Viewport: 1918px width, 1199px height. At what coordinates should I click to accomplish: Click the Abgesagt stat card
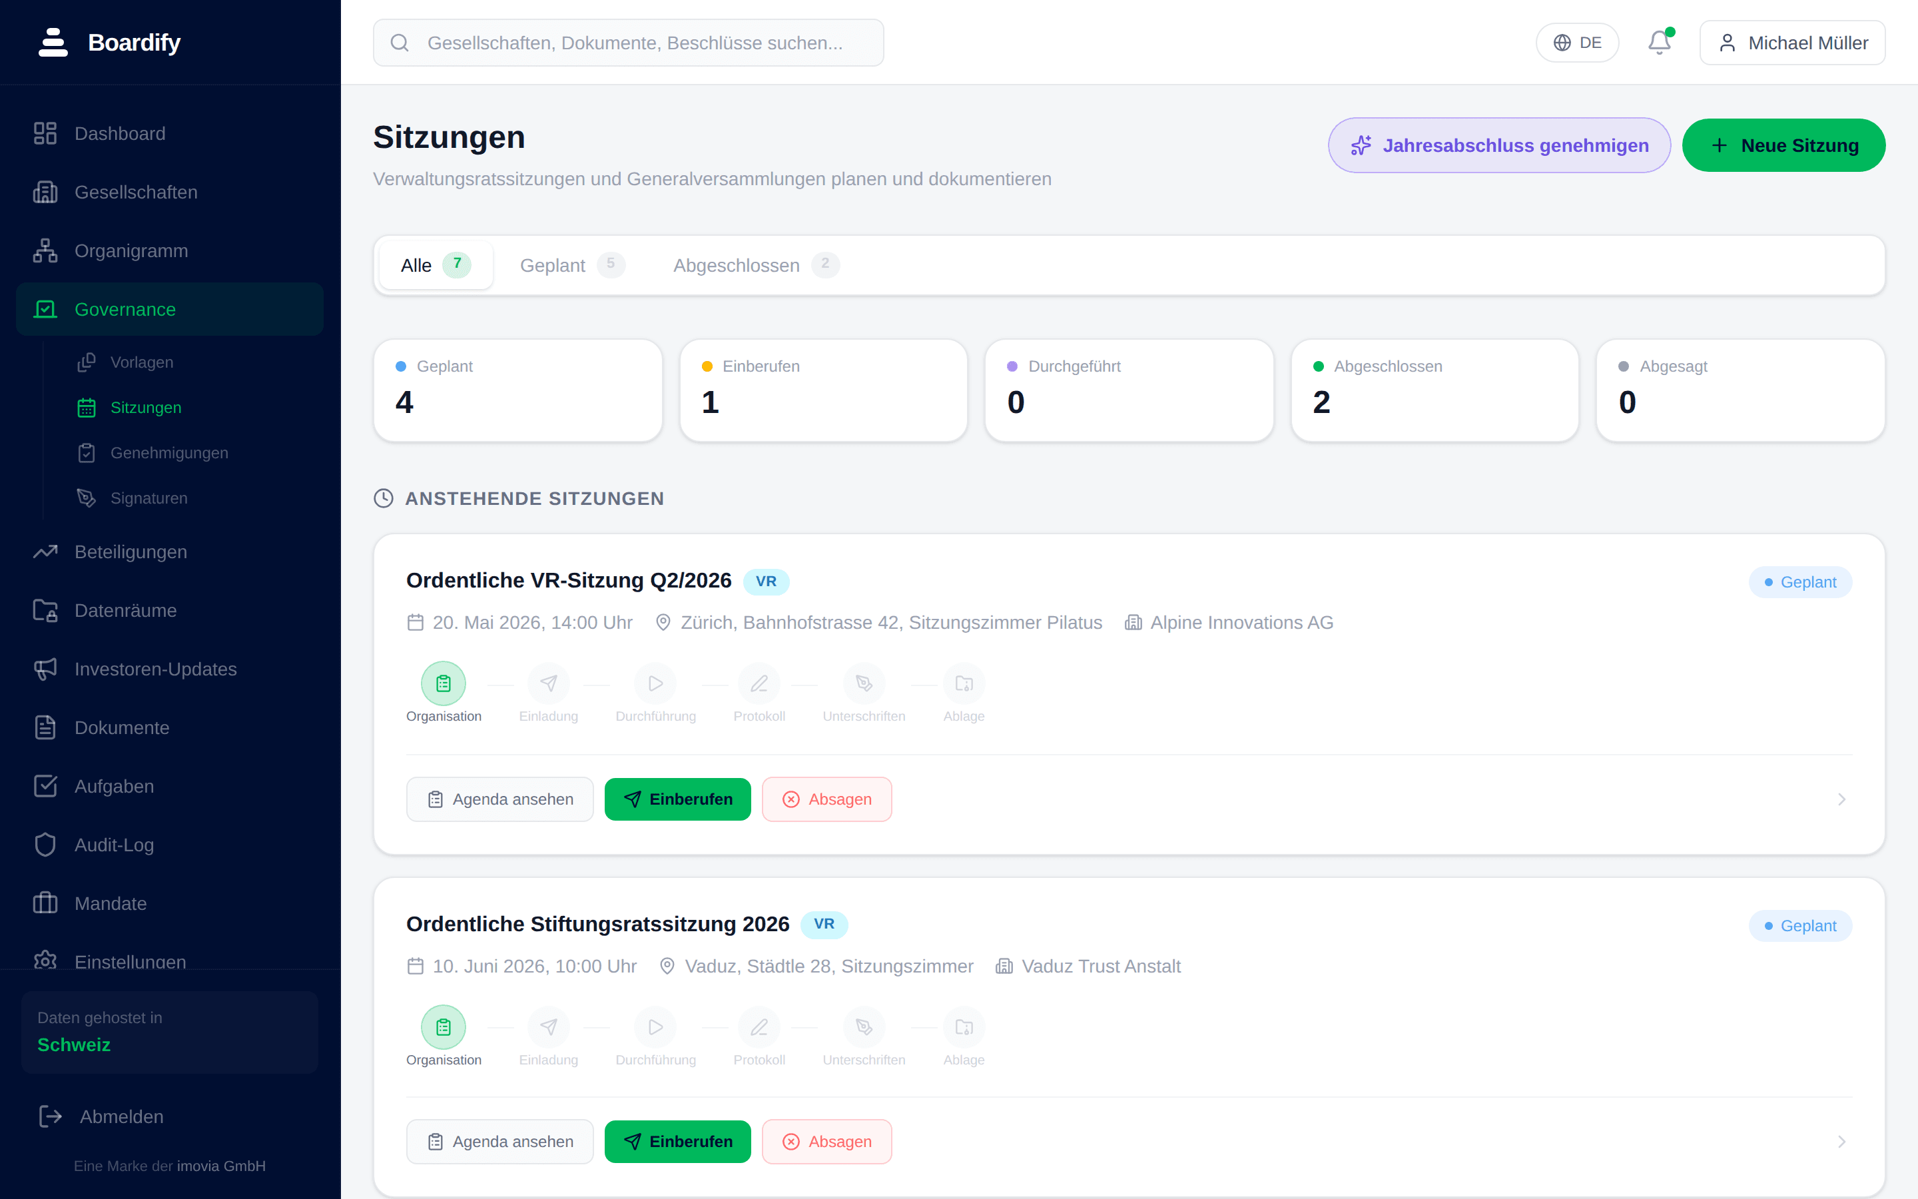pyautogui.click(x=1740, y=390)
